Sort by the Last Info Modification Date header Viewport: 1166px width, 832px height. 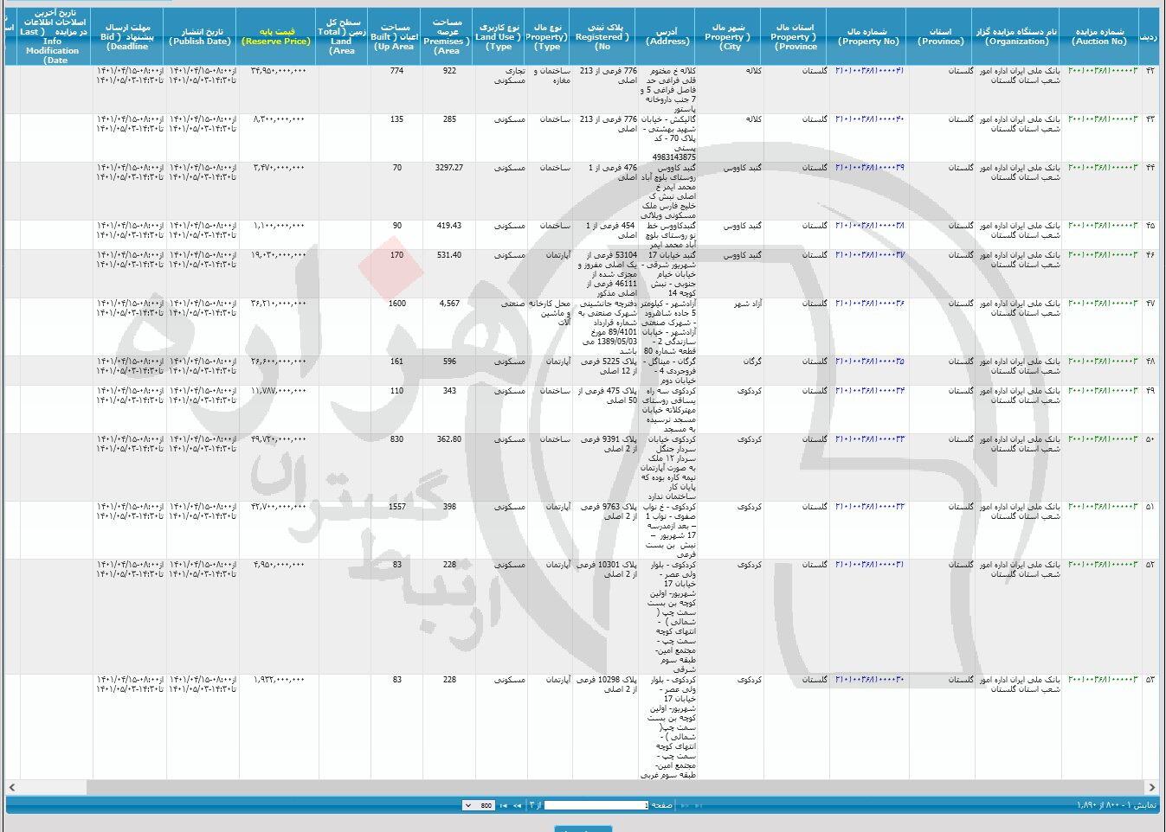click(55, 36)
